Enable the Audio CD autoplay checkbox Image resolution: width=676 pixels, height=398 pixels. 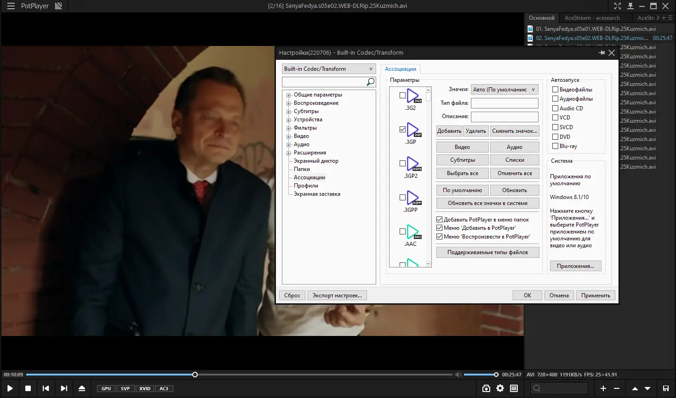pos(555,108)
